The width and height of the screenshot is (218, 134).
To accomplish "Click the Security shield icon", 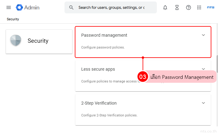I will pos(16,41).
